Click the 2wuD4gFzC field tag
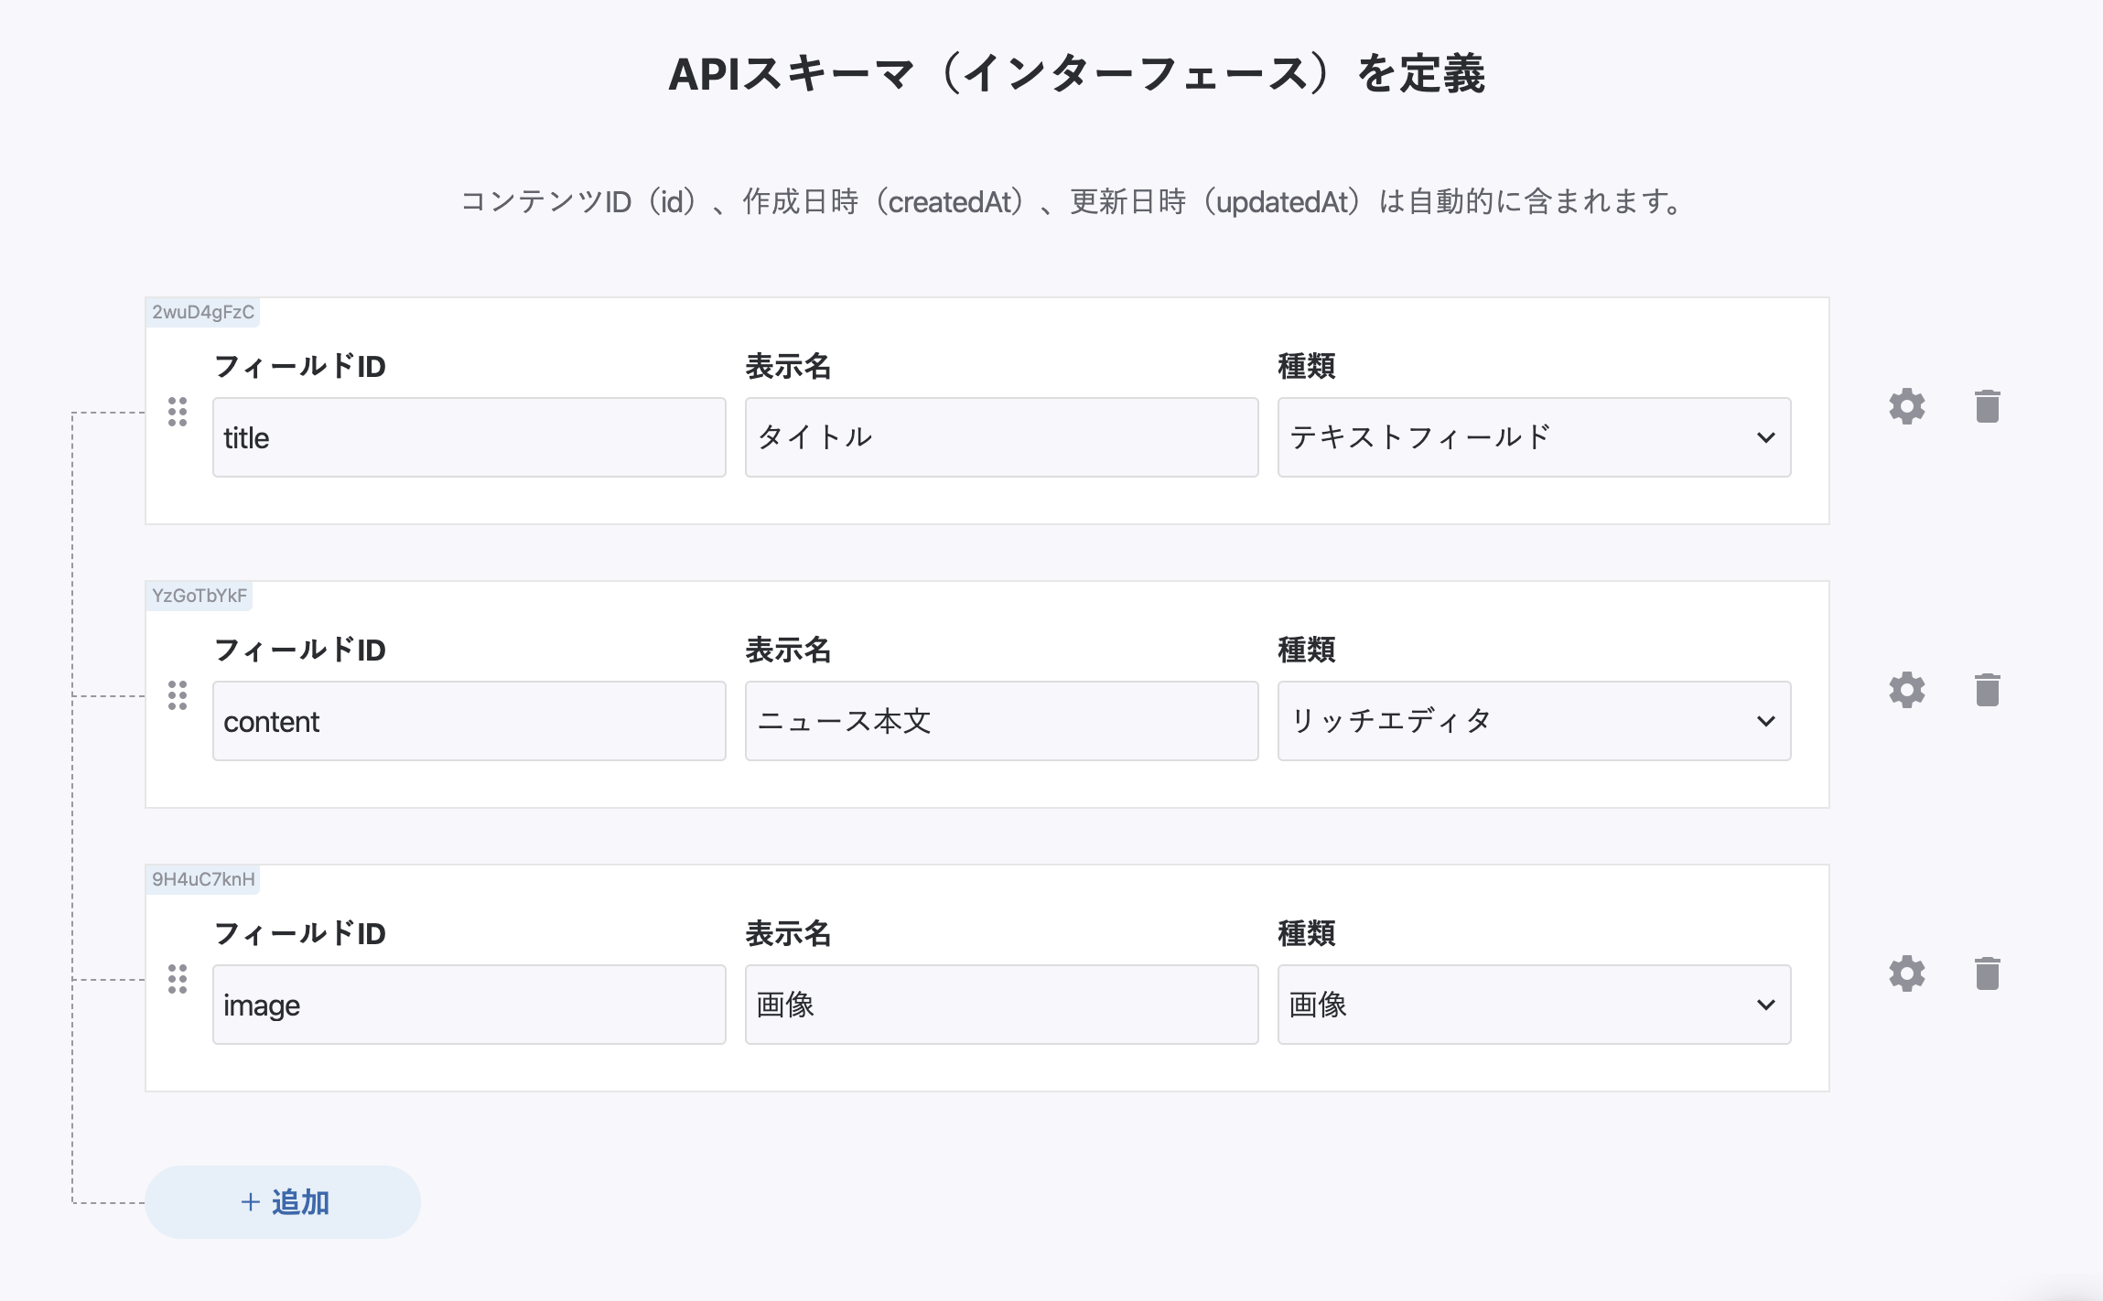This screenshot has height=1301, width=2103. point(203,312)
